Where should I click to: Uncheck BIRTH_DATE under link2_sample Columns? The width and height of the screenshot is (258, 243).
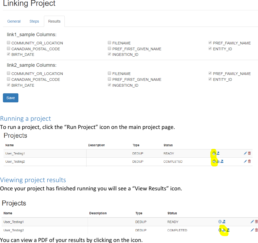[9, 85]
